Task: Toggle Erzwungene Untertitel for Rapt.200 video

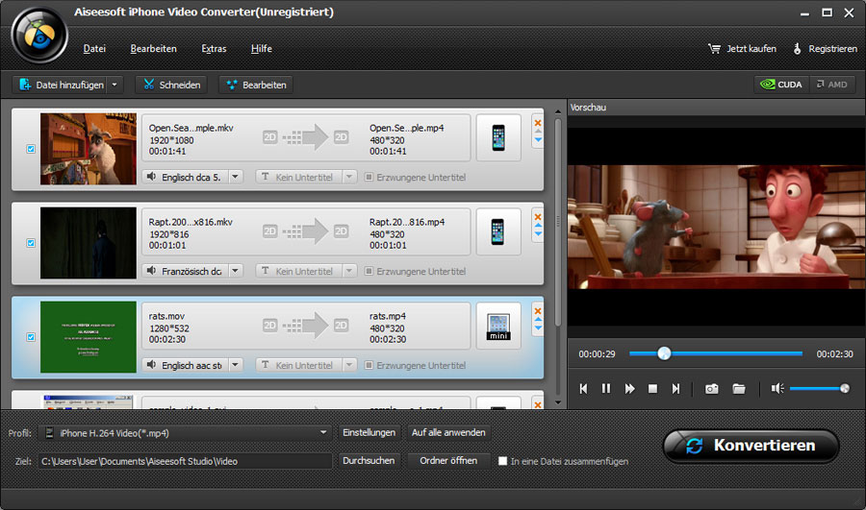Action: (x=369, y=271)
